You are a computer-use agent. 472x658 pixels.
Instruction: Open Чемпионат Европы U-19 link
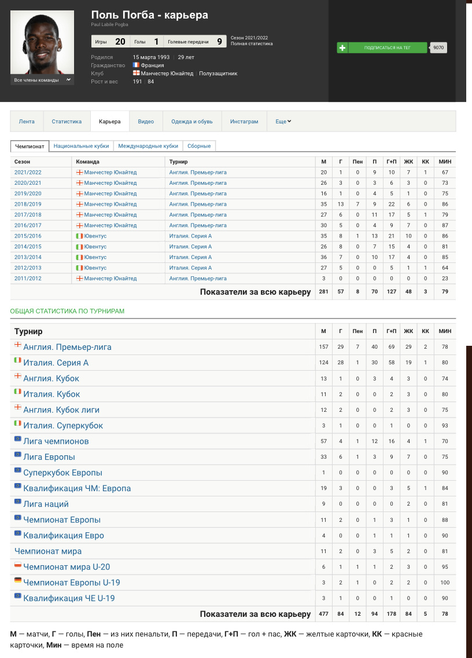coord(72,583)
